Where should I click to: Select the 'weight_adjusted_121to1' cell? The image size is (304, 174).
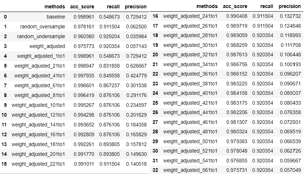click(x=38, y=115)
